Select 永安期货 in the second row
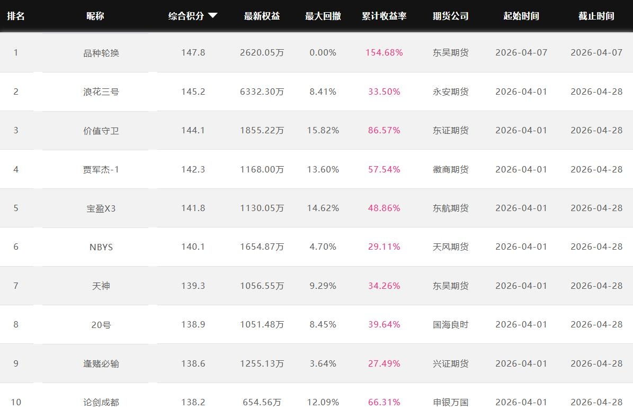633x419 pixels. 450,92
